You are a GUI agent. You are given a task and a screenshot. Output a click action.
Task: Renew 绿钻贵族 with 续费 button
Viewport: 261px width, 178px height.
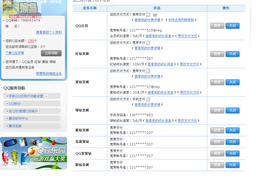(x=217, y=111)
